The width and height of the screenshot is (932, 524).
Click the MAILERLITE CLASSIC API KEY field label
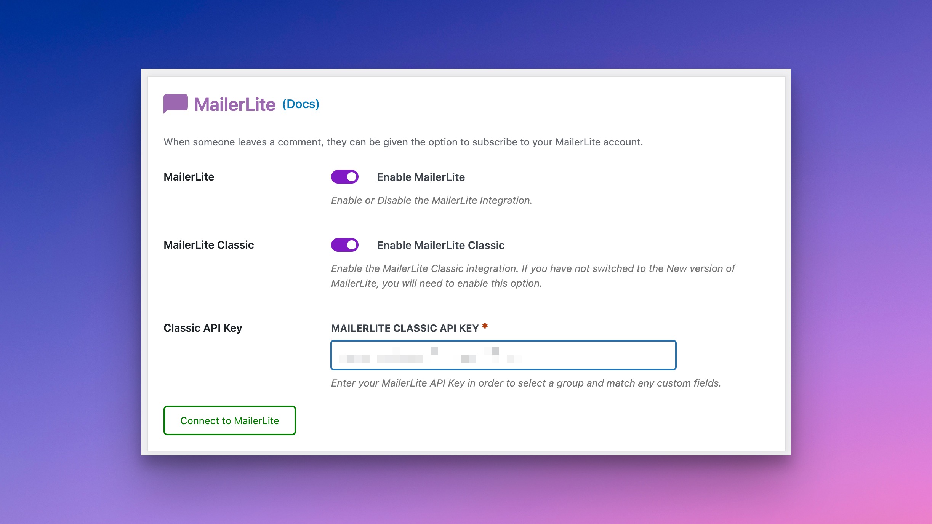click(405, 328)
